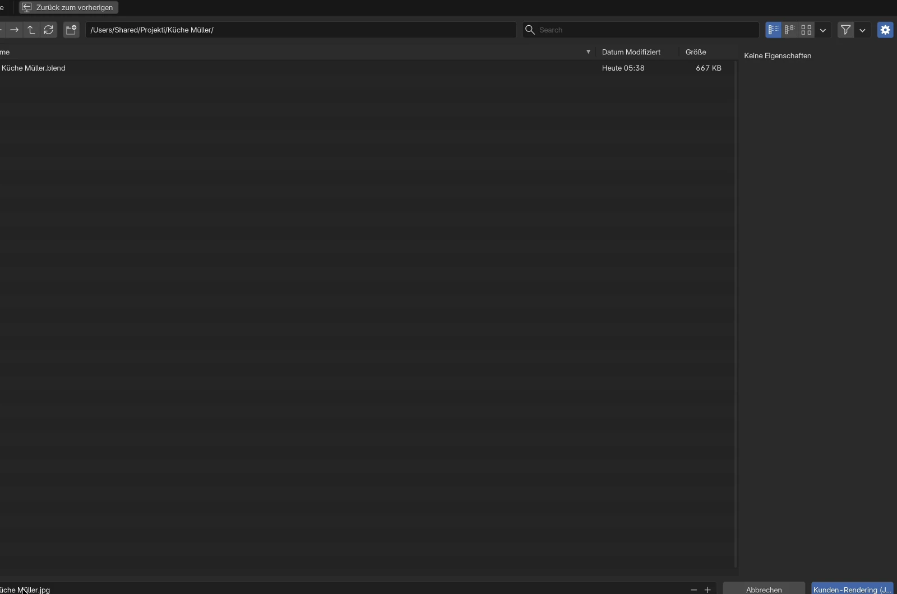
Task: Click the Abbrechen button
Action: click(764, 590)
